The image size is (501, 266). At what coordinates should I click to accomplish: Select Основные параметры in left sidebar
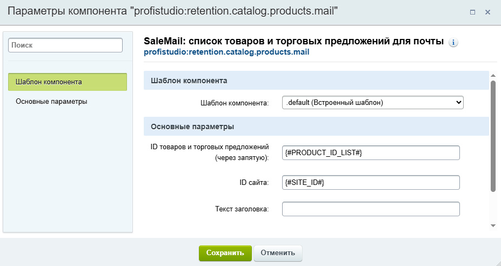coord(51,101)
